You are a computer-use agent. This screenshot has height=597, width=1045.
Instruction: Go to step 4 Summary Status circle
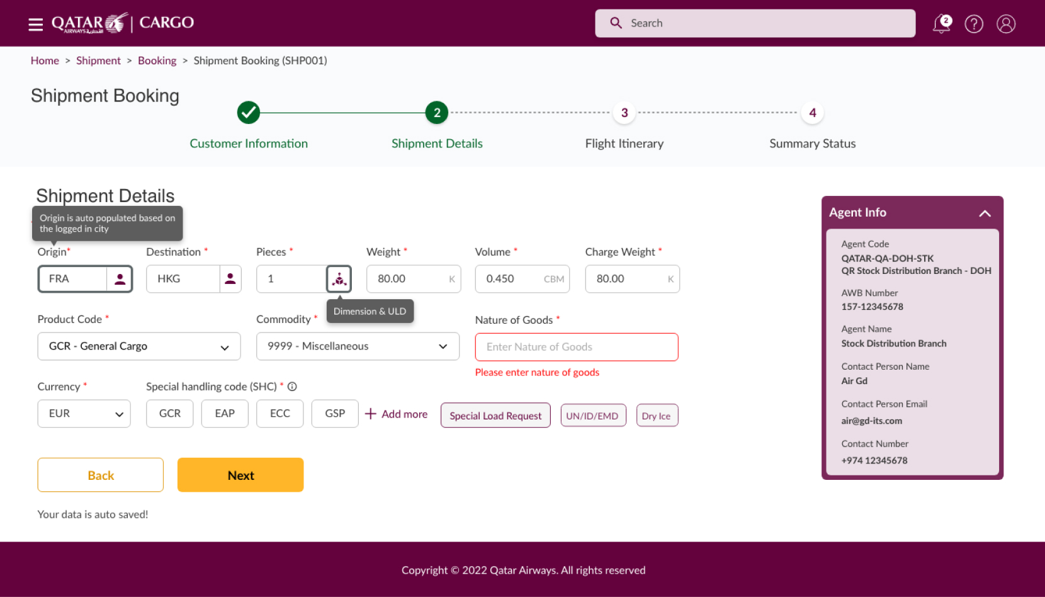(813, 113)
